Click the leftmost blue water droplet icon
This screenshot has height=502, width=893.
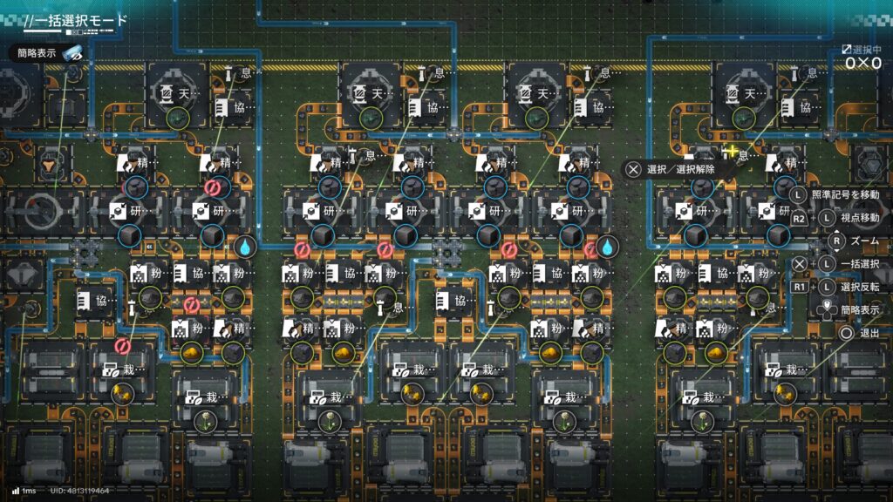(247, 248)
